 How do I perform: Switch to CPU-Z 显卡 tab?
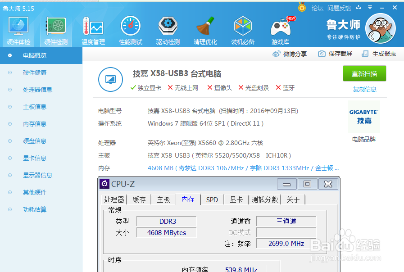(236, 199)
